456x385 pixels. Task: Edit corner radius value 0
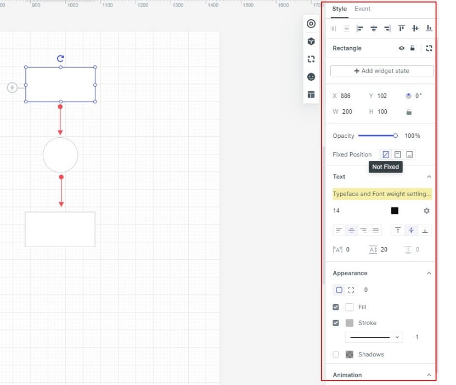point(366,290)
